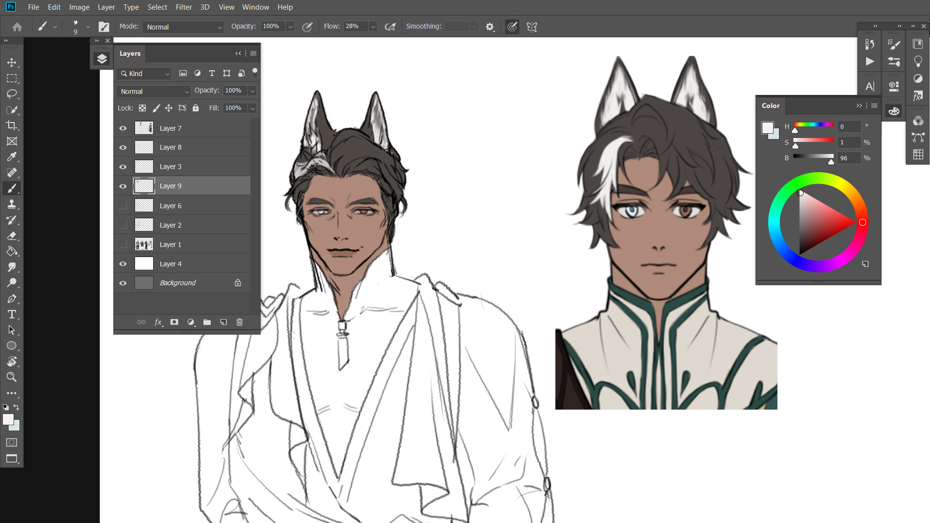Open Flow dropdown arrow
930x523 pixels.
click(x=373, y=27)
